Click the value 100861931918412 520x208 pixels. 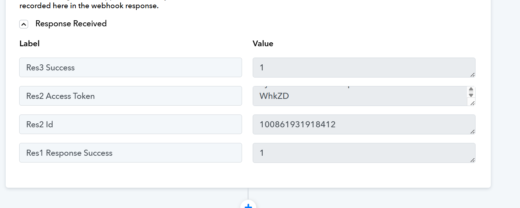pos(298,124)
